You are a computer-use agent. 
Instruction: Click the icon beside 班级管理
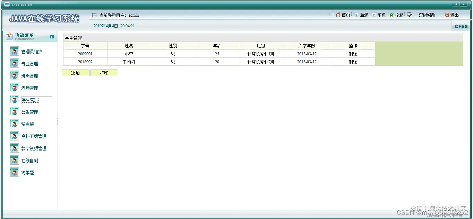(14, 76)
